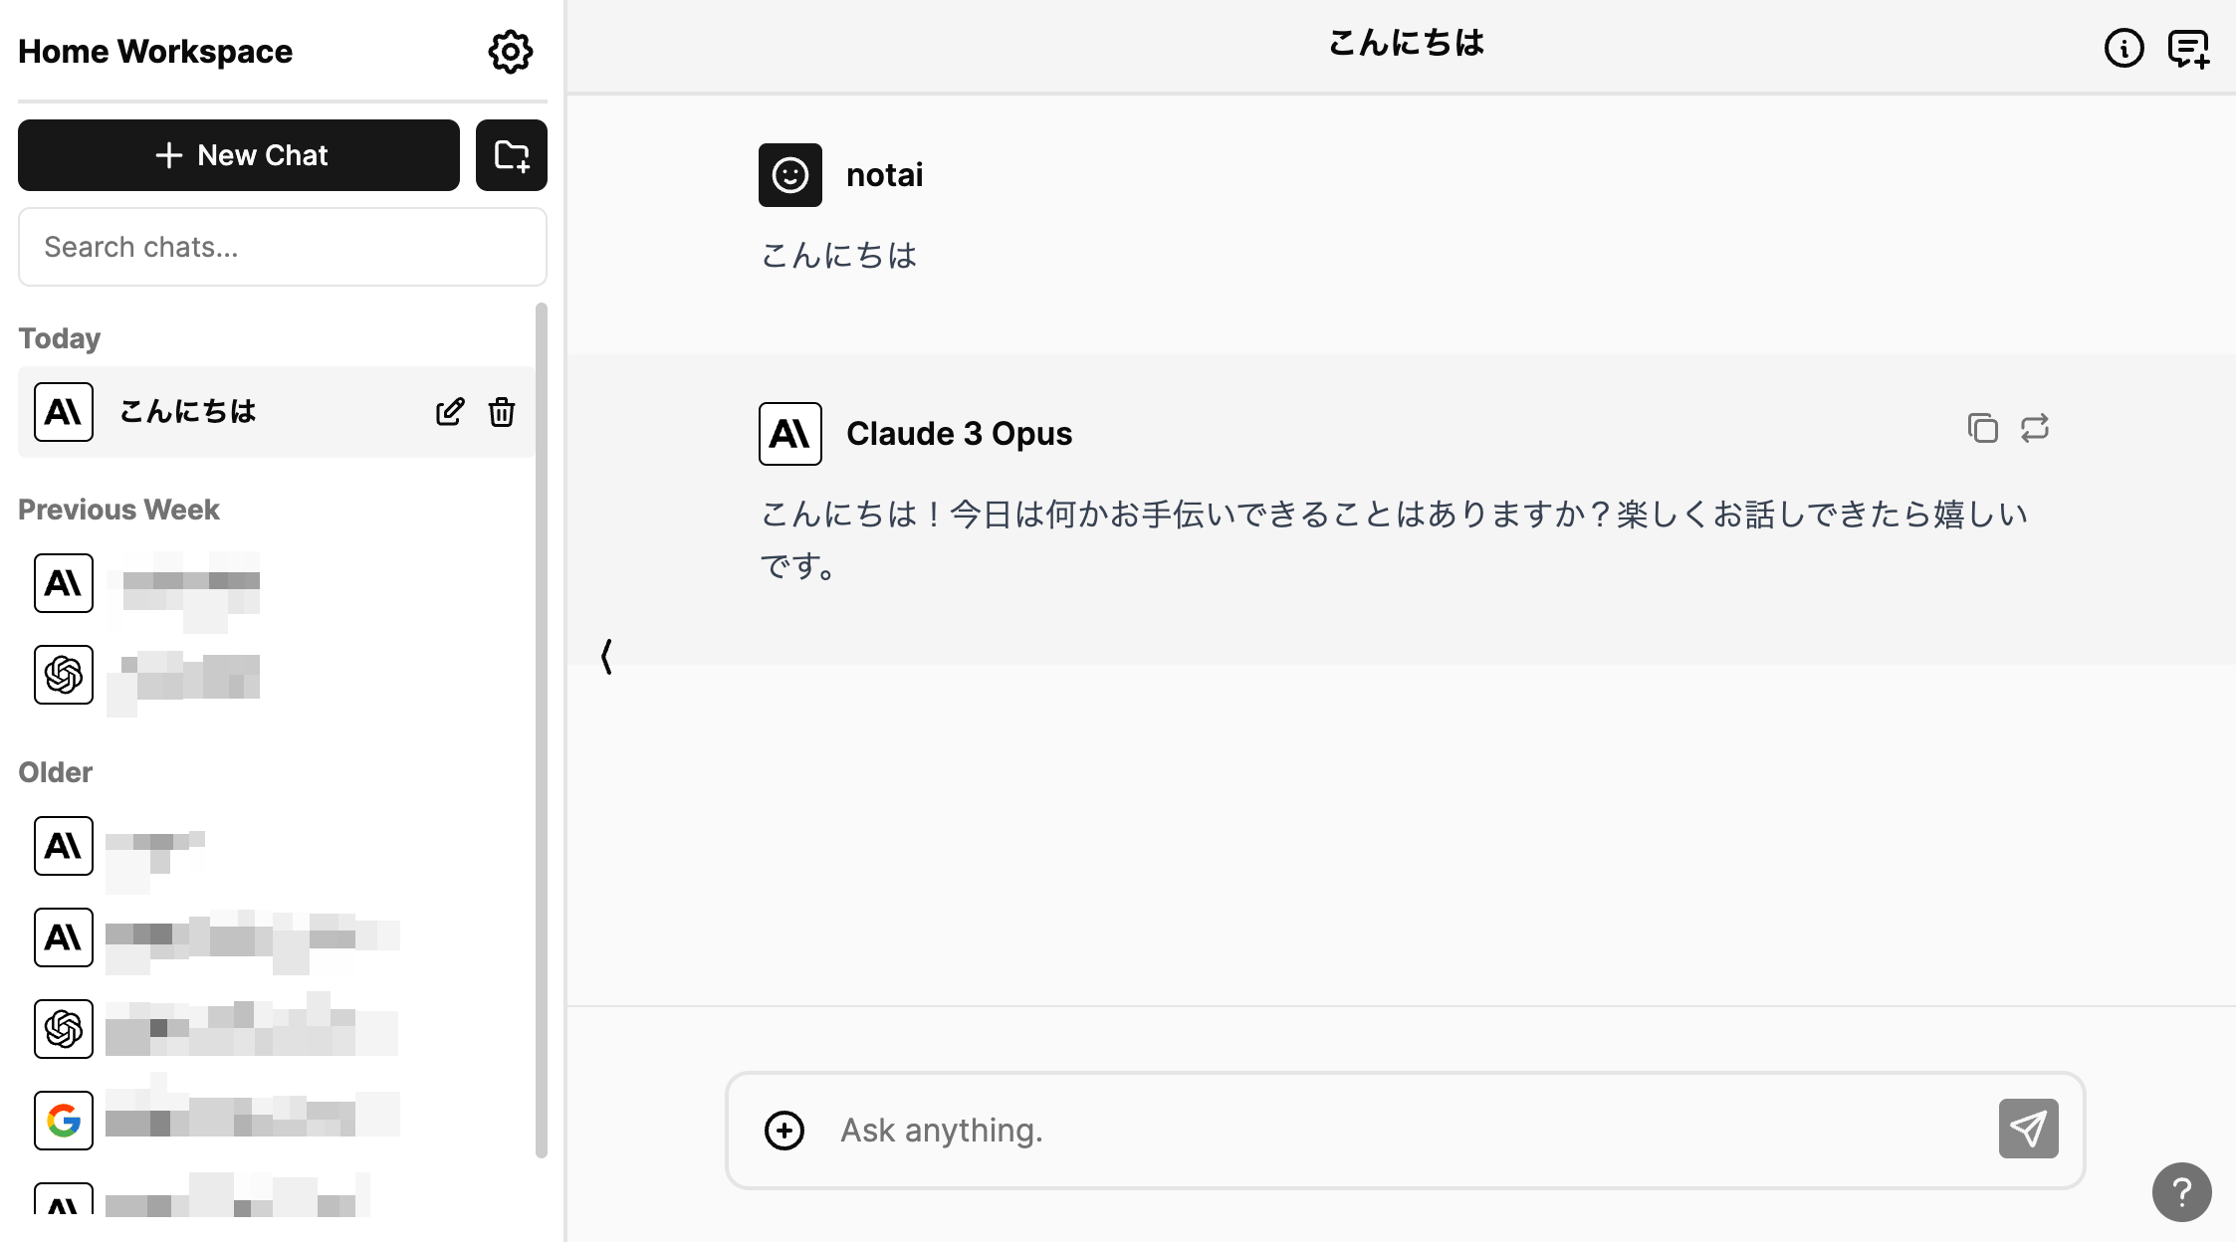Image resolution: width=2236 pixels, height=1242 pixels.
Task: Delete the こんにちは chat with trash icon
Action: [x=502, y=412]
